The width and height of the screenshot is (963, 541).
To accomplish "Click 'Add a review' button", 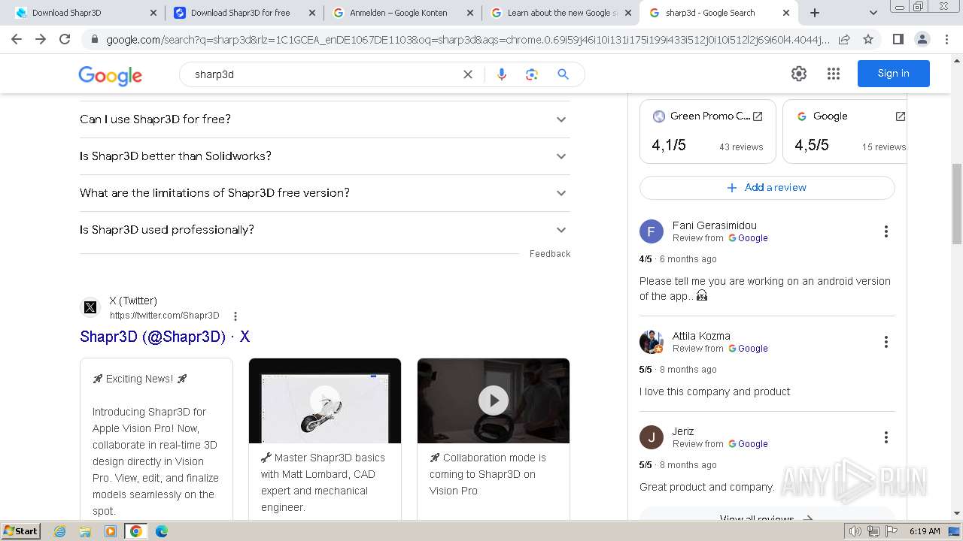I will (x=767, y=188).
